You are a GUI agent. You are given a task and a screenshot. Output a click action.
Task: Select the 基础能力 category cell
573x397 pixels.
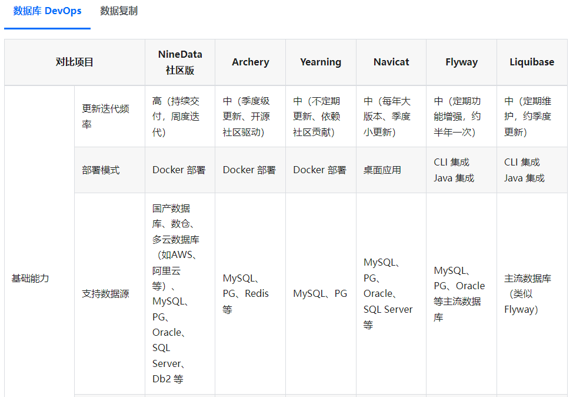click(x=39, y=241)
